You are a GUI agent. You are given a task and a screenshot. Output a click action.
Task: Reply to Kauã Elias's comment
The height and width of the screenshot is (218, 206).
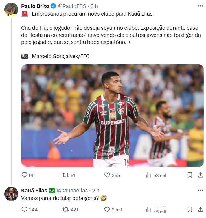25,210
